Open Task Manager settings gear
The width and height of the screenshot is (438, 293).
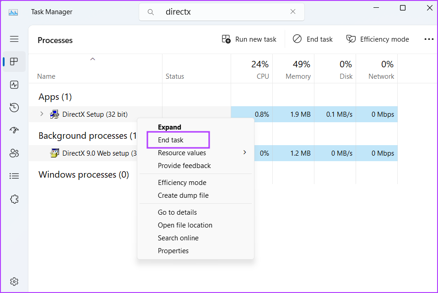[x=14, y=281]
